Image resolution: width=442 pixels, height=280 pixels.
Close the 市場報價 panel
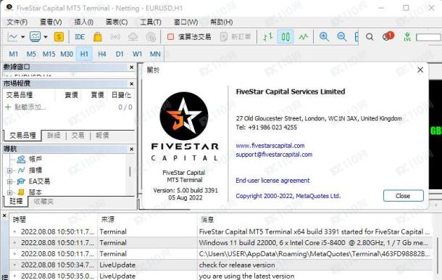coord(131,84)
